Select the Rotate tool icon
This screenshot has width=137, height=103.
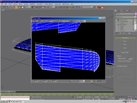click(x=40, y=7)
